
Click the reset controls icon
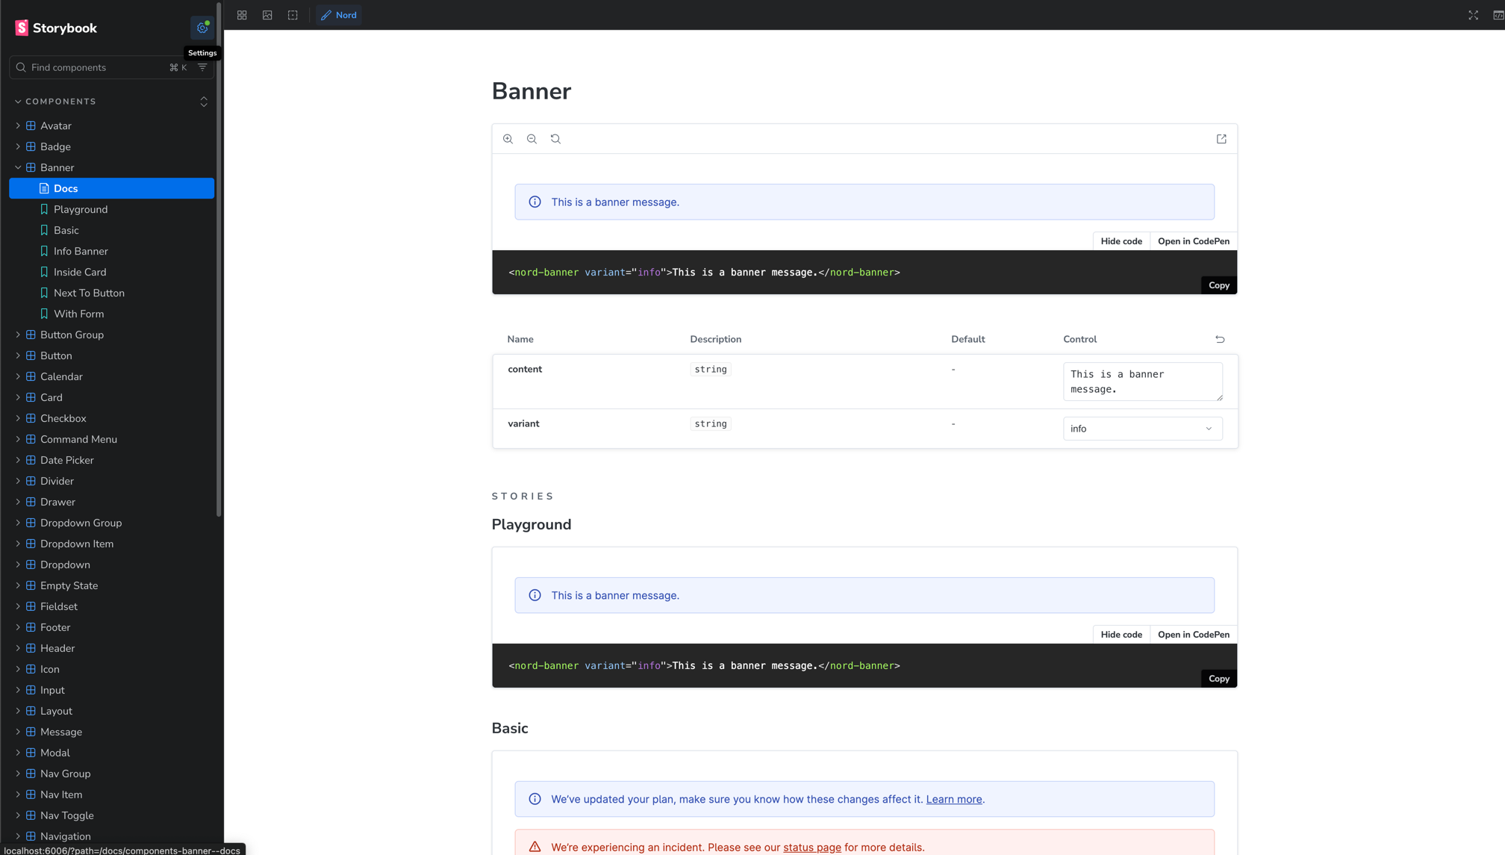(x=1220, y=339)
